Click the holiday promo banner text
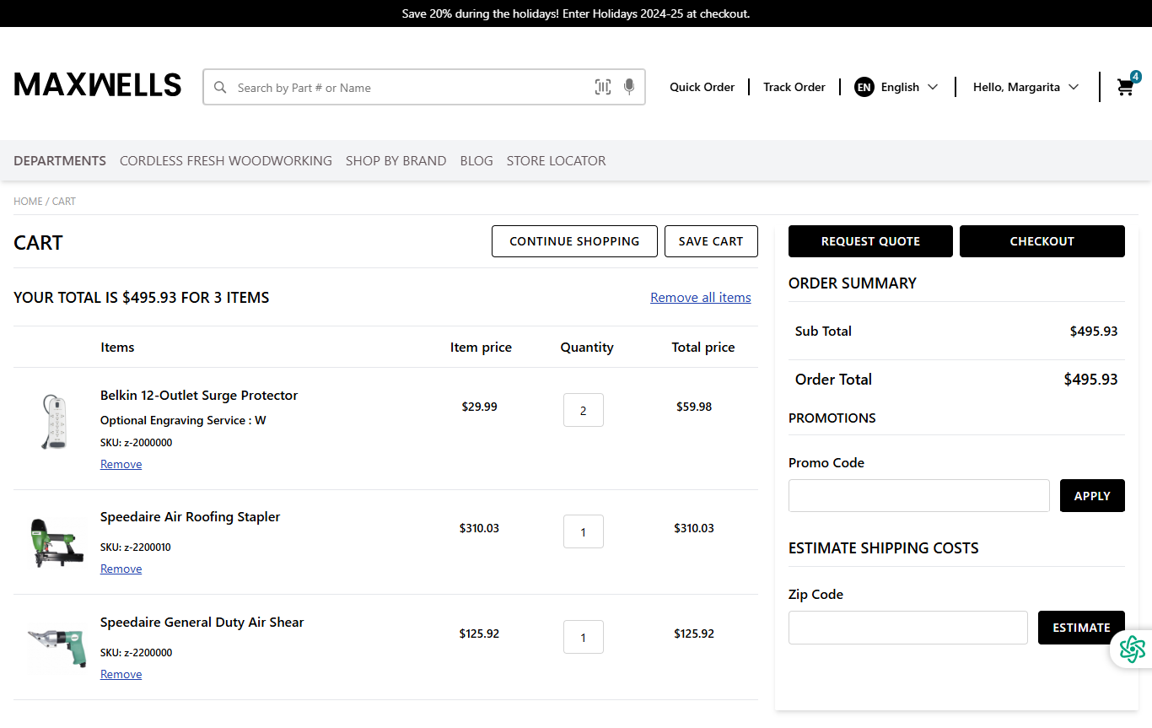Screen dimensions: 1152x728 576,13
